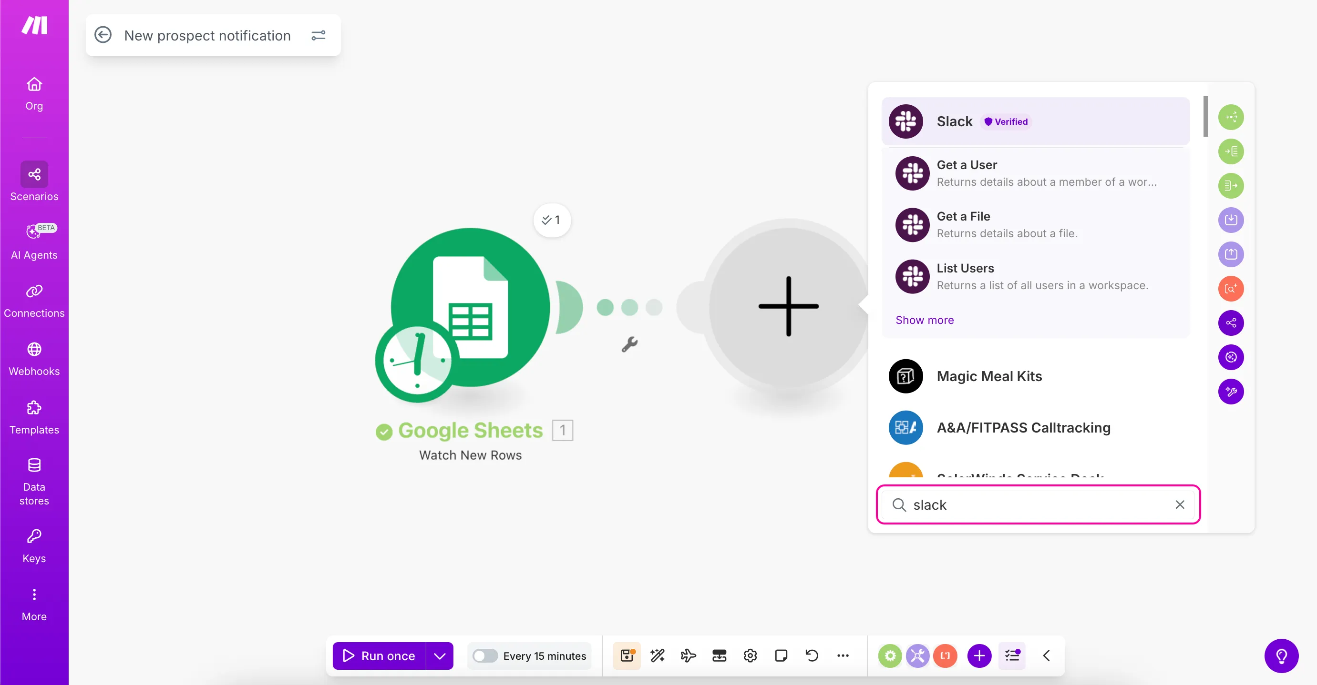Open Data stores

[34, 481]
